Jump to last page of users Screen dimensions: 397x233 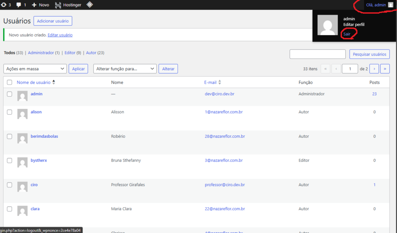(385, 69)
